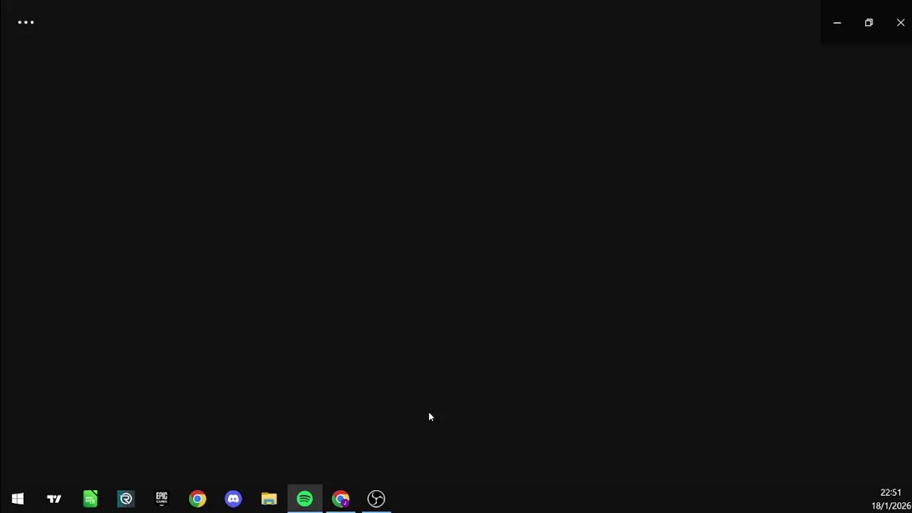The width and height of the screenshot is (912, 513).
Task: Open OBS Studio from the taskbar
Action: [x=376, y=499]
